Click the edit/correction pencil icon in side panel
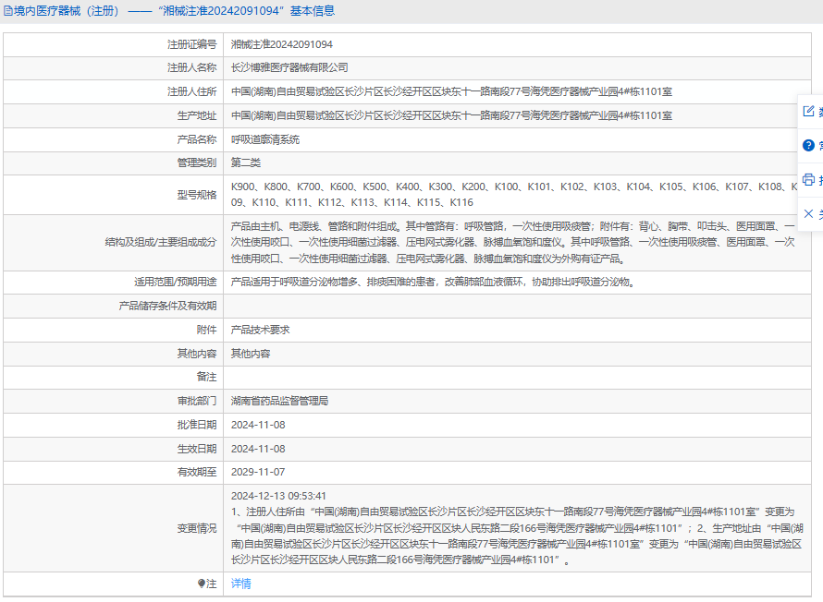 pyautogui.click(x=808, y=111)
